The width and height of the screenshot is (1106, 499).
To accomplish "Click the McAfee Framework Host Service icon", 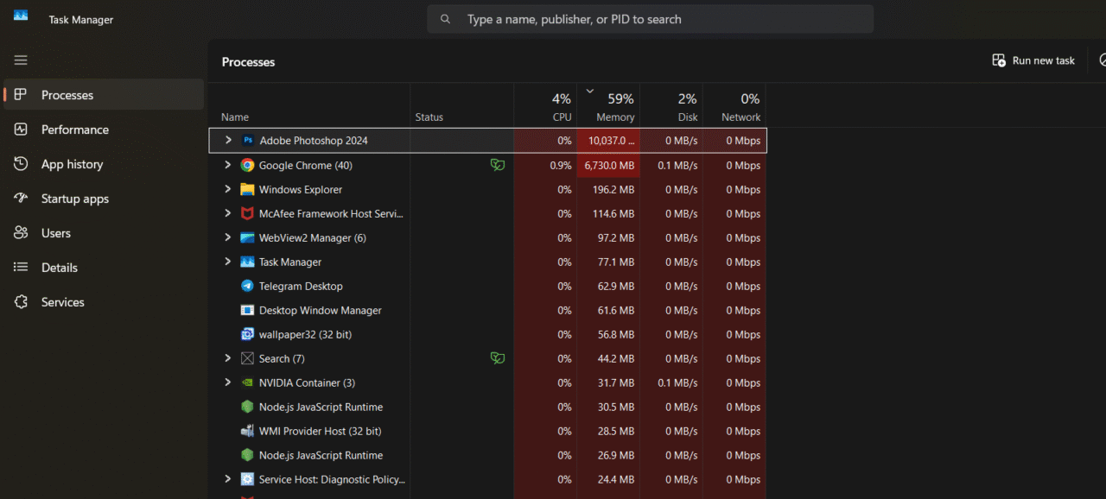I will tap(247, 214).
